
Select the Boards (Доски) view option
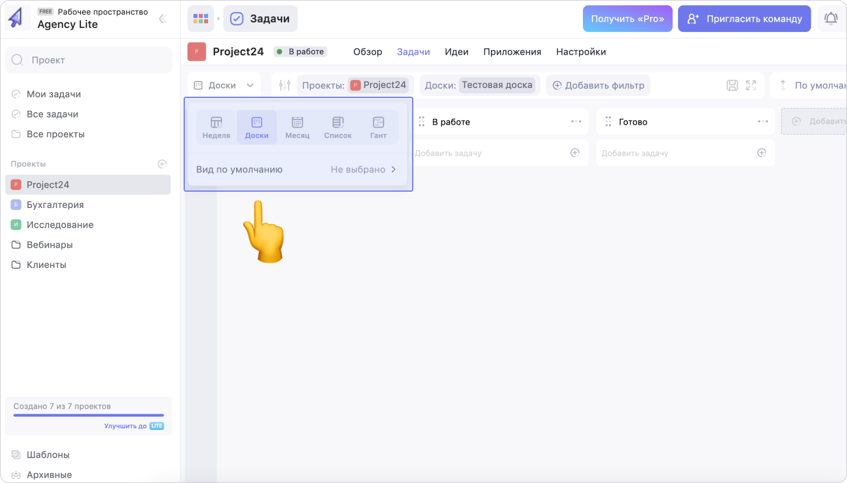[256, 127]
